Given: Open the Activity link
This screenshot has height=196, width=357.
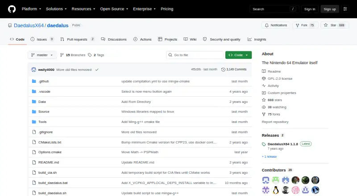Looking at the screenshot, I should [x=270, y=86].
